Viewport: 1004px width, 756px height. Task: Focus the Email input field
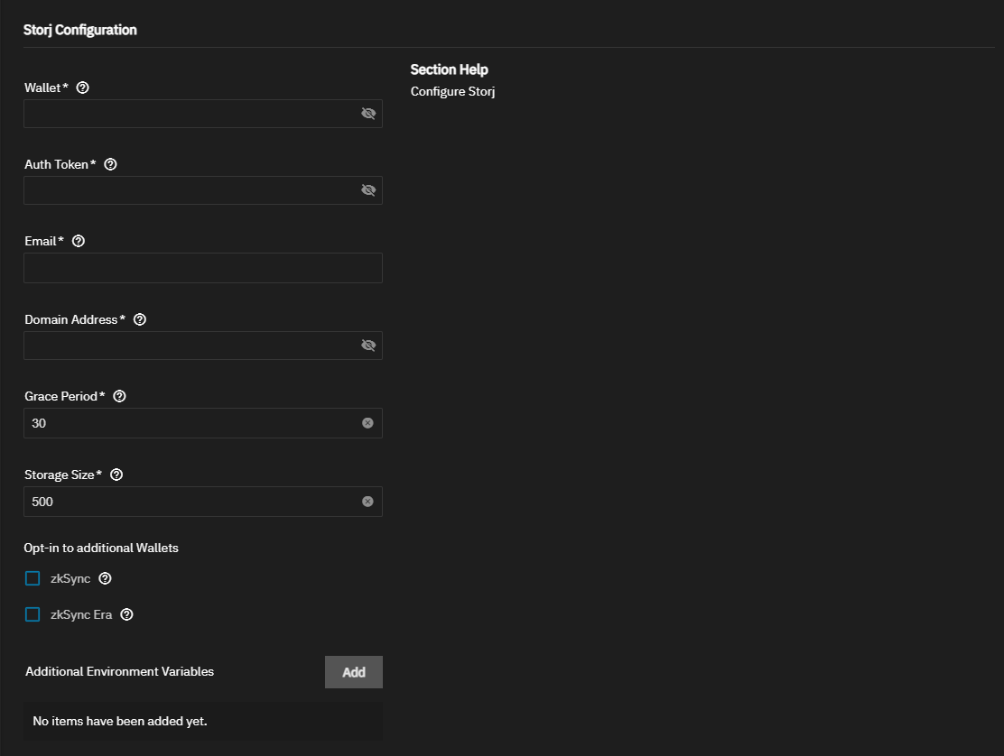pos(203,268)
